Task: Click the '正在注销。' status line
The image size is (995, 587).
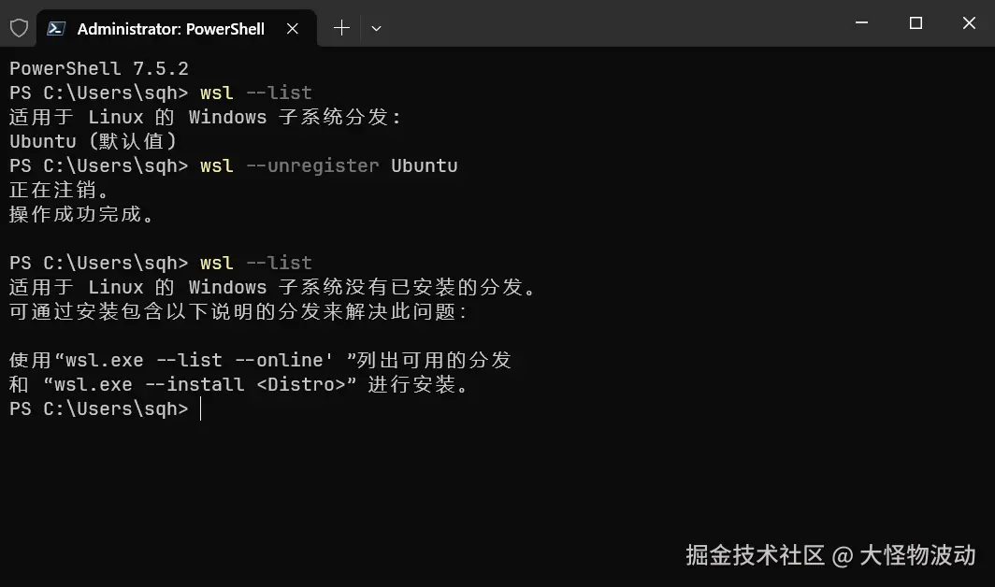Action: coord(60,190)
